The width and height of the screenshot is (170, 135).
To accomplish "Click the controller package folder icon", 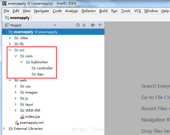I will 33,68.
